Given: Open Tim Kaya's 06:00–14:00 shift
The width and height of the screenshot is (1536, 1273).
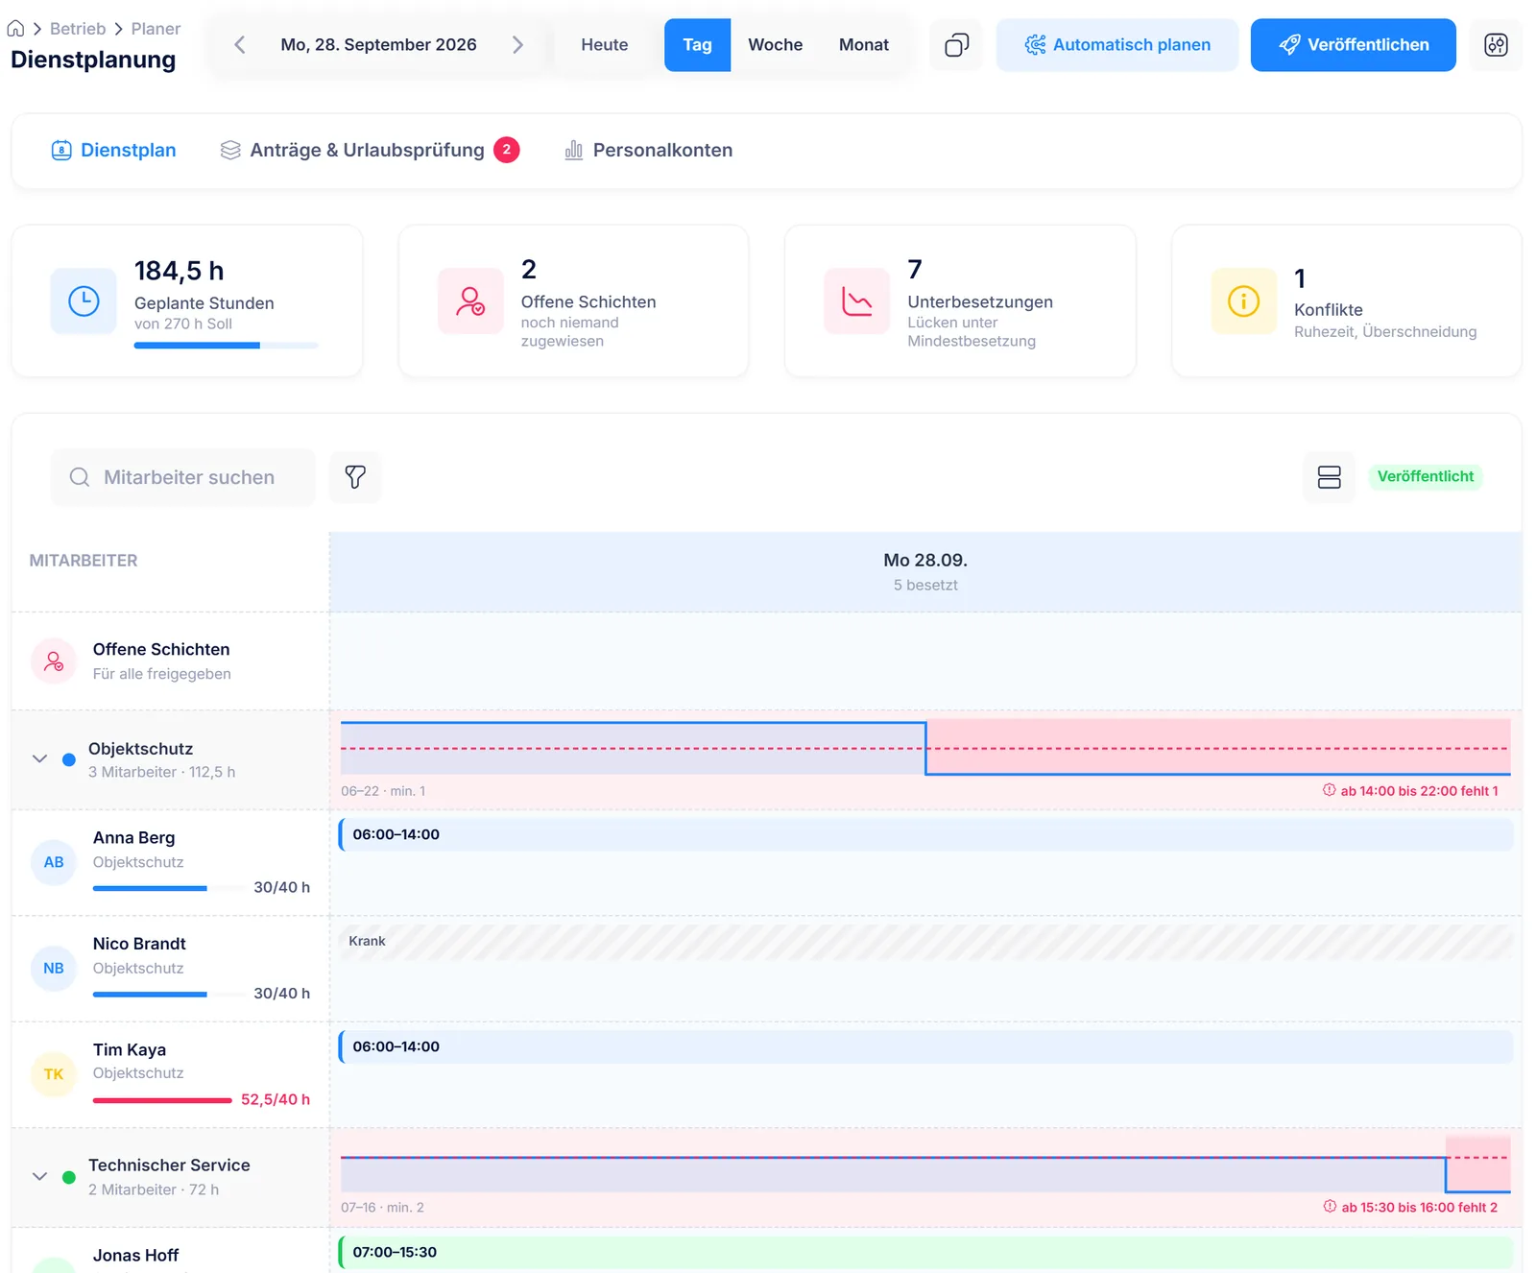Looking at the screenshot, I should (x=925, y=1046).
